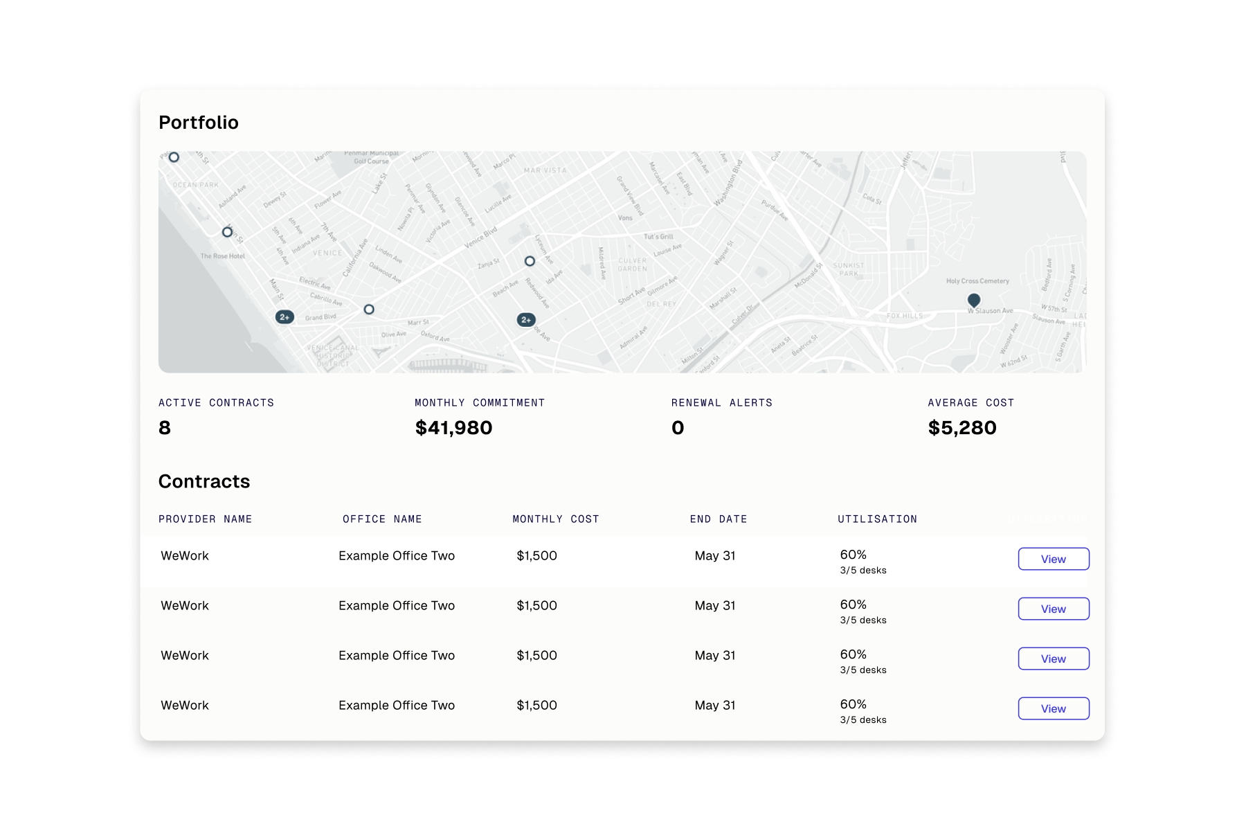This screenshot has width=1246, height=831.
Task: Select the circle marker near Venice Blvd
Action: click(x=529, y=261)
